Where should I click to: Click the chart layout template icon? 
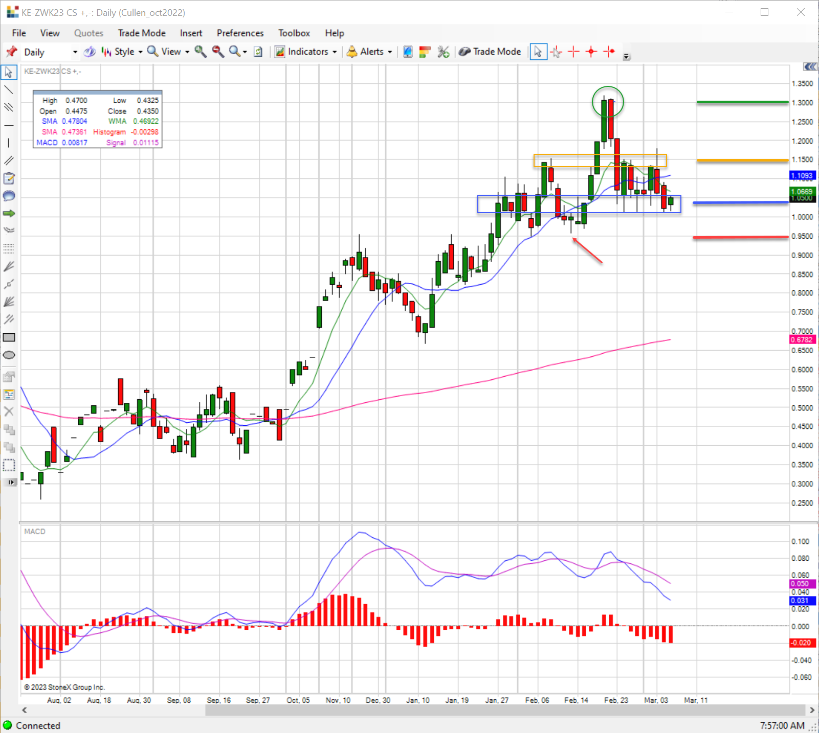coord(9,394)
